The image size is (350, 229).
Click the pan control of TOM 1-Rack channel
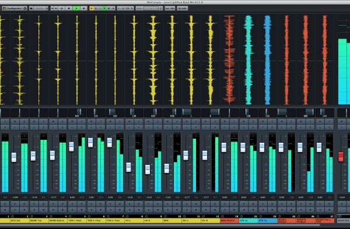pyautogui.click(x=77, y=112)
